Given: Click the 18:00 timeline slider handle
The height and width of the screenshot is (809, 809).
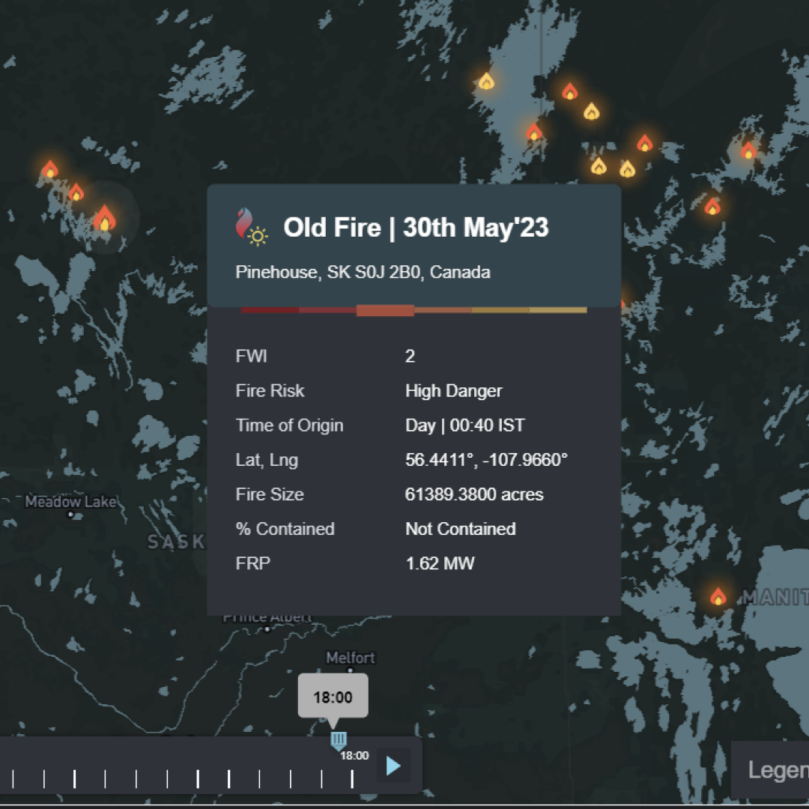Looking at the screenshot, I should pyautogui.click(x=338, y=739).
